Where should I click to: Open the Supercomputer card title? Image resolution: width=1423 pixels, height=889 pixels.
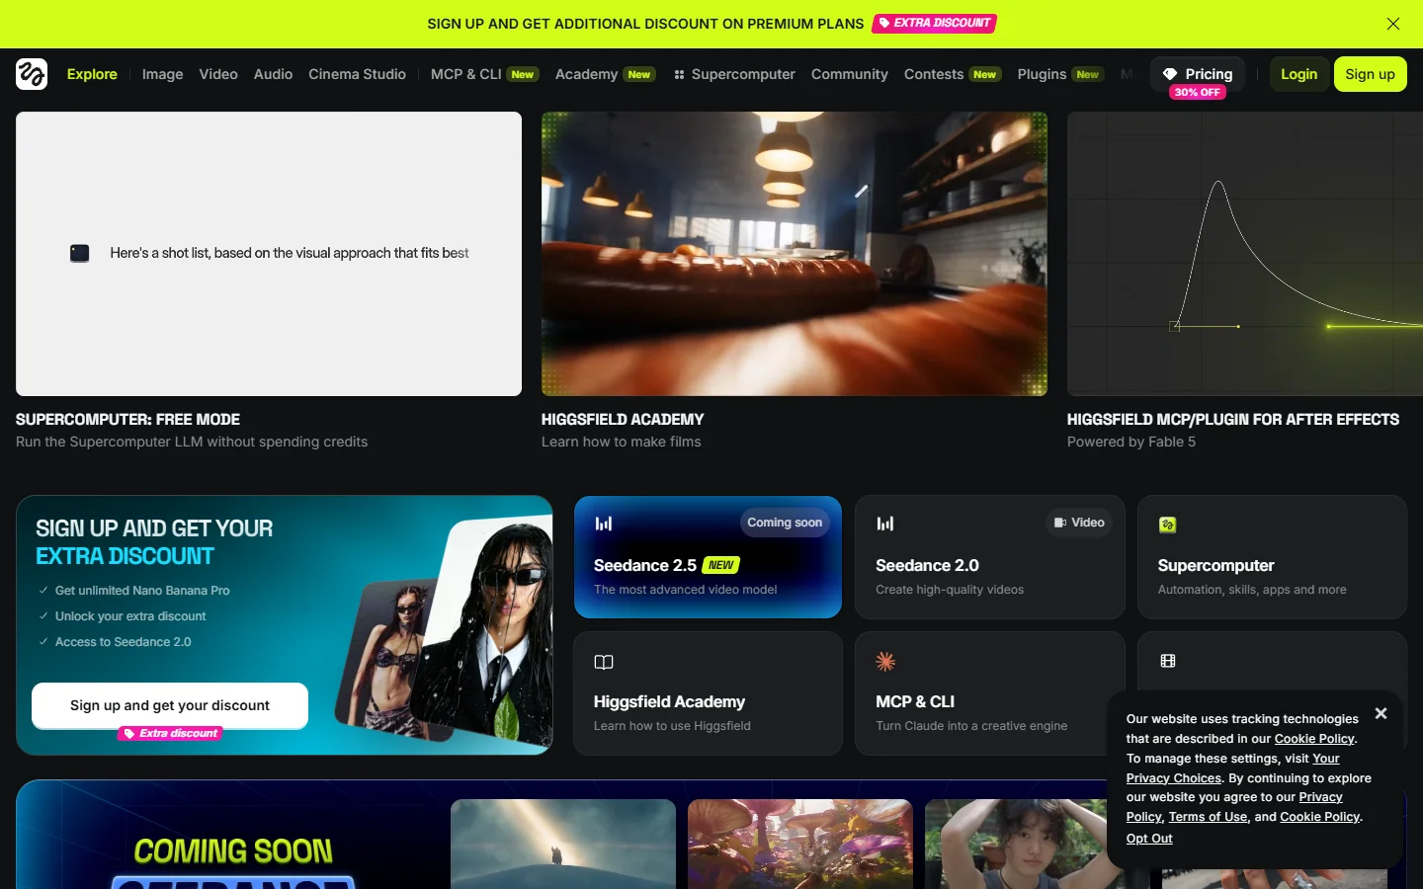(1215, 565)
